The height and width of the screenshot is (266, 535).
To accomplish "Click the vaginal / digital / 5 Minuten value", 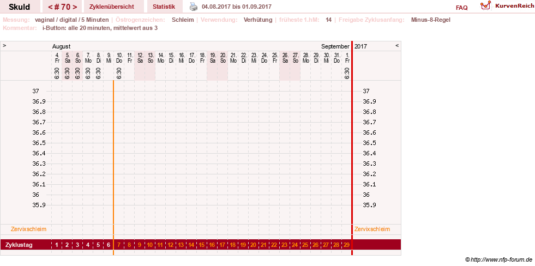I will coord(71,20).
